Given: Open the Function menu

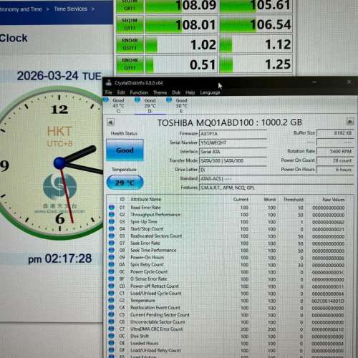Looking at the screenshot, I should (139, 92).
